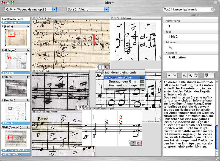This screenshot has height=161, width=220.
Task: Open the notes function icon
Action: [x=205, y=75]
